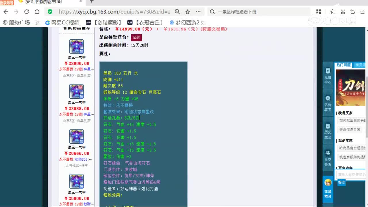Click the 套装效果：附加状态碎星诀 line
The image size is (368, 207).
129,112
